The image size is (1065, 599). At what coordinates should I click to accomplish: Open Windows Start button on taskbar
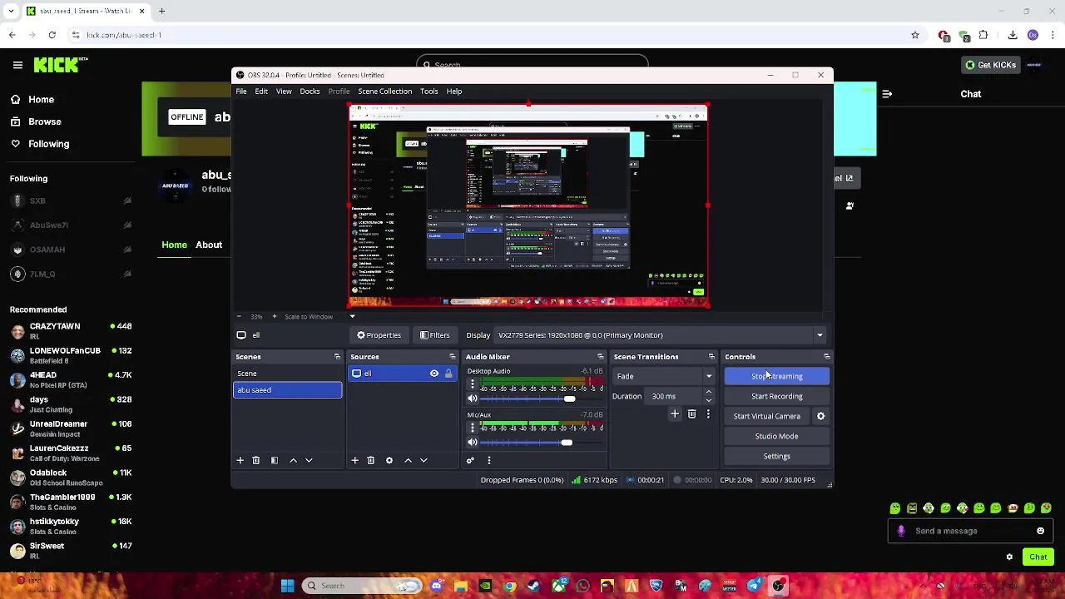[287, 586]
